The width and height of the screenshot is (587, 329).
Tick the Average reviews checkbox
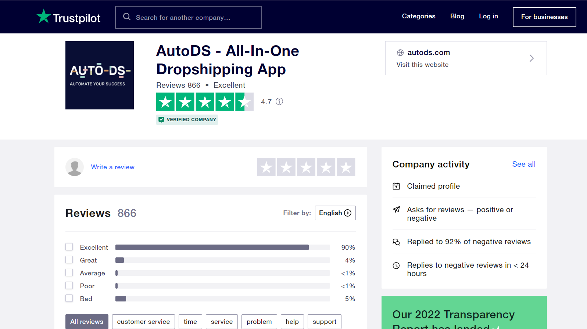click(x=69, y=272)
